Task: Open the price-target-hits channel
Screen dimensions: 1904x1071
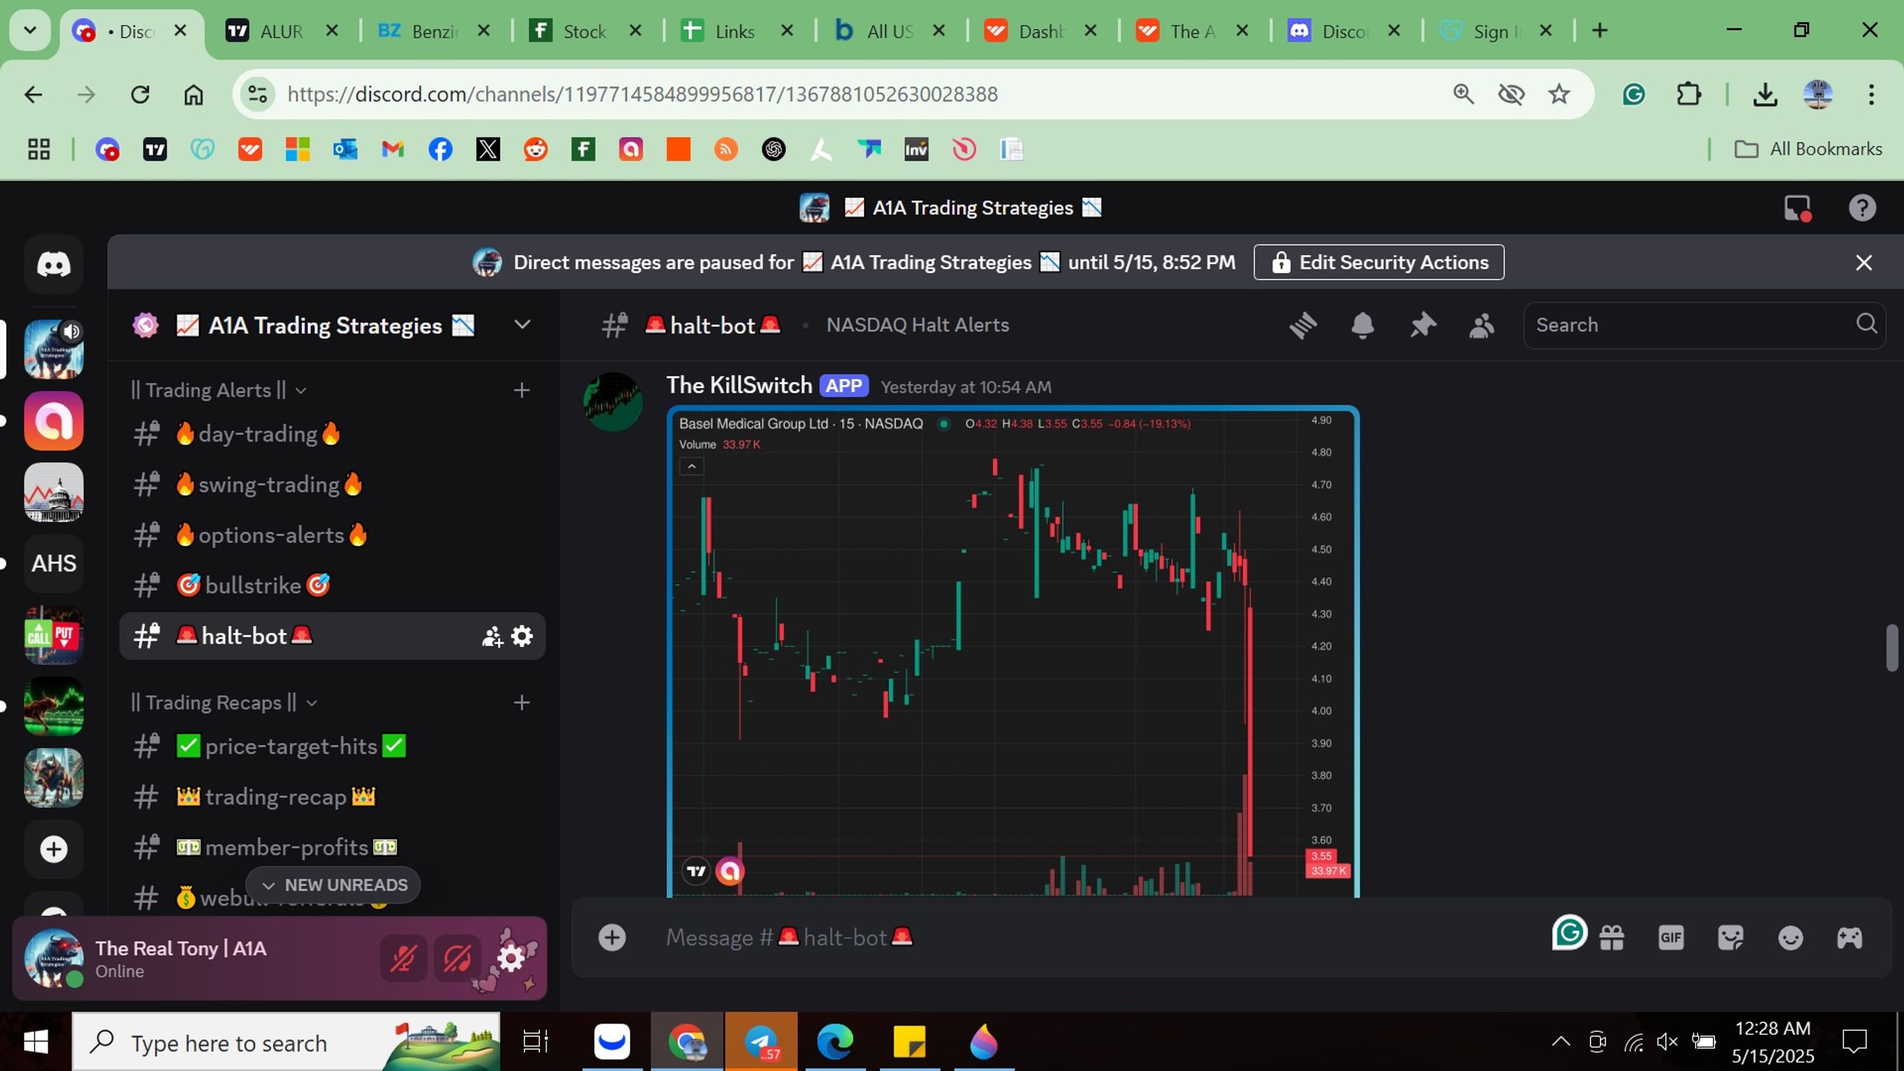Action: pos(332,746)
